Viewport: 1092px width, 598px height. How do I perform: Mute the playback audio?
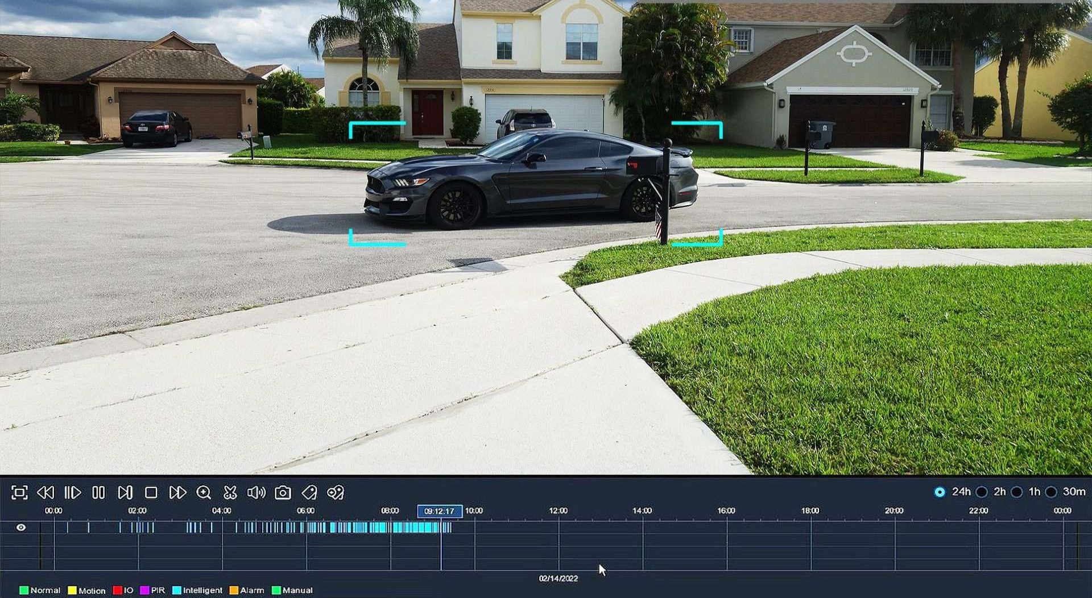pos(257,493)
